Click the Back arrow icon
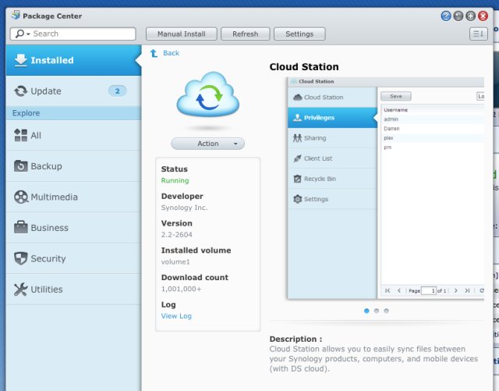This screenshot has width=499, height=391. coord(154,53)
